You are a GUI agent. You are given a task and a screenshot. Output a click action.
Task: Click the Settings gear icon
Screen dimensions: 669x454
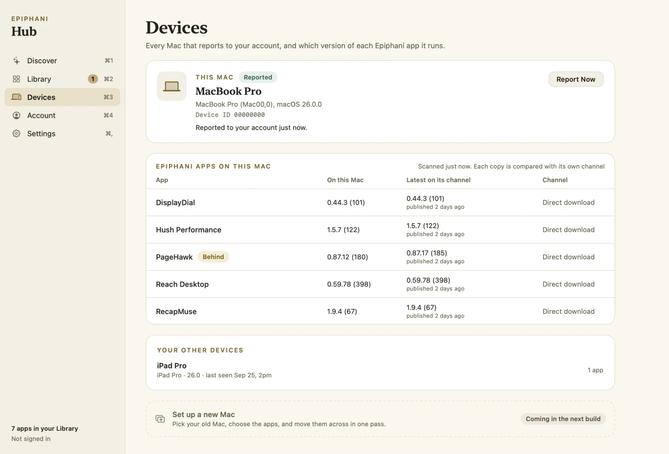click(x=16, y=133)
